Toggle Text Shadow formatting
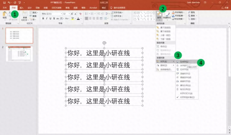This screenshot has height=135, width=231. 54,18
